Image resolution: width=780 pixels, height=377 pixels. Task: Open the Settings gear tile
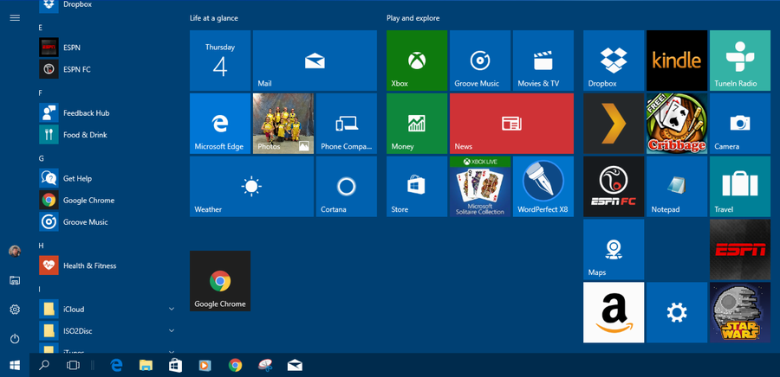click(x=677, y=312)
